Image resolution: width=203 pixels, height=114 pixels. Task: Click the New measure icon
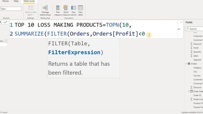[x=58, y=10]
